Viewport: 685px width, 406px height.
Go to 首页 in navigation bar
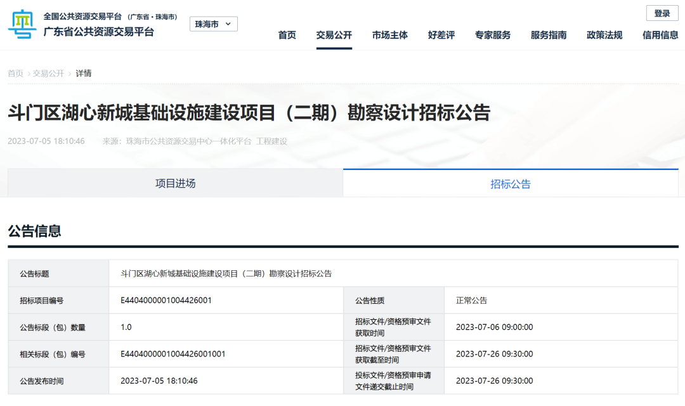pyautogui.click(x=287, y=35)
